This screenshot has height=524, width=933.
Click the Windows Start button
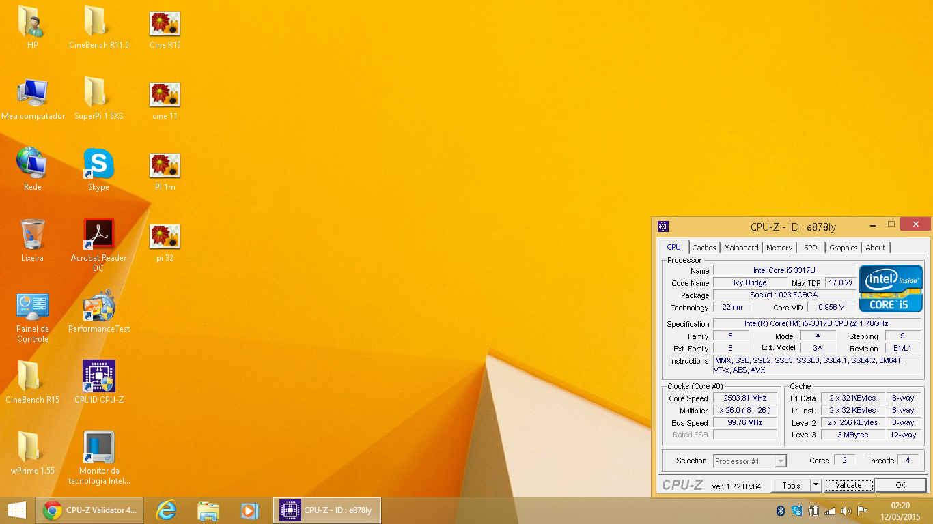[16, 510]
